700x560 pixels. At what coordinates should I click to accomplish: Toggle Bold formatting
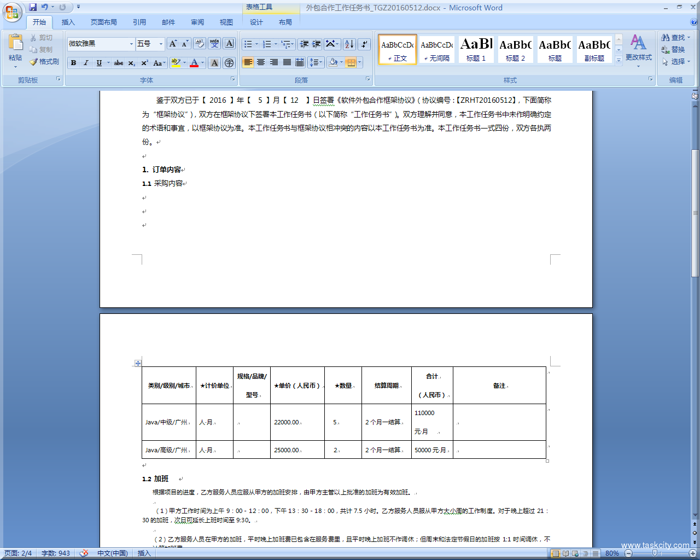point(73,63)
